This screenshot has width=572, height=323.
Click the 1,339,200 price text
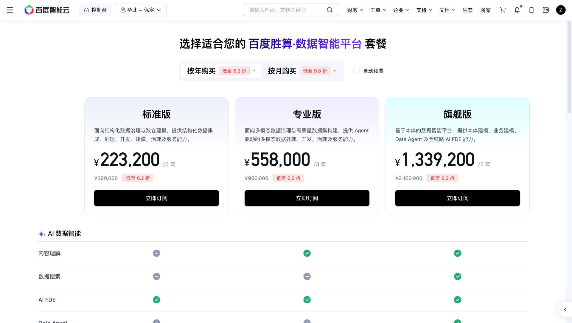[438, 160]
